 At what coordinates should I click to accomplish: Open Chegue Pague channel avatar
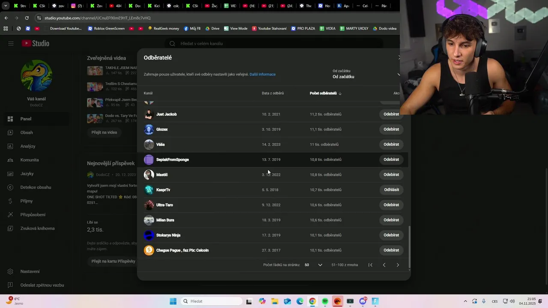click(149, 250)
